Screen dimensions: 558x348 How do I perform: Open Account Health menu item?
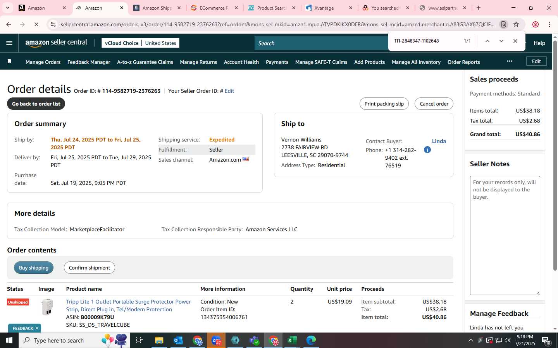point(241,62)
